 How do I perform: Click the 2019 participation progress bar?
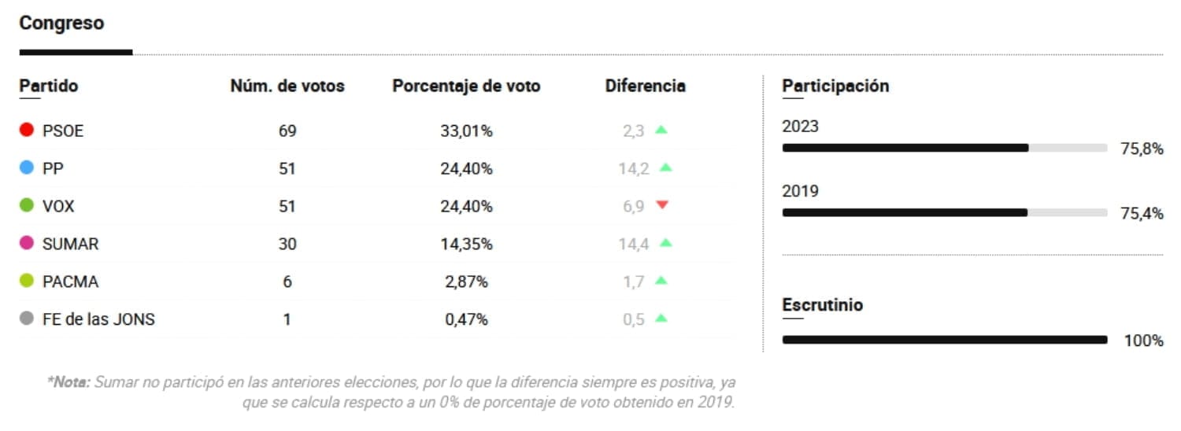944,212
